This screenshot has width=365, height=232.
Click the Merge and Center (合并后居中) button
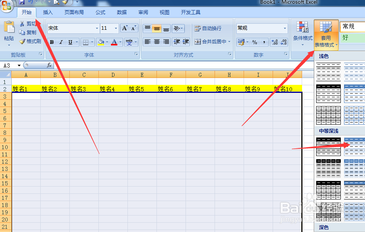[211, 41]
